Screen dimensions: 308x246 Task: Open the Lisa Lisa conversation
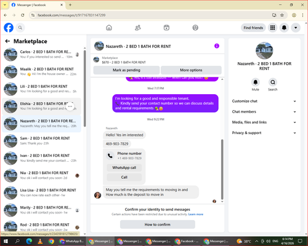click(x=41, y=192)
